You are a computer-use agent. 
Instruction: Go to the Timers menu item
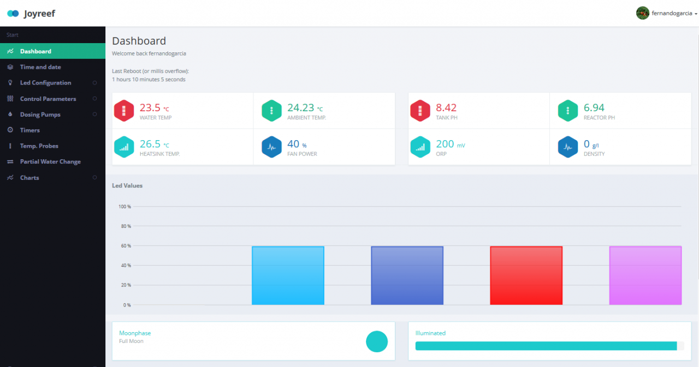point(30,130)
